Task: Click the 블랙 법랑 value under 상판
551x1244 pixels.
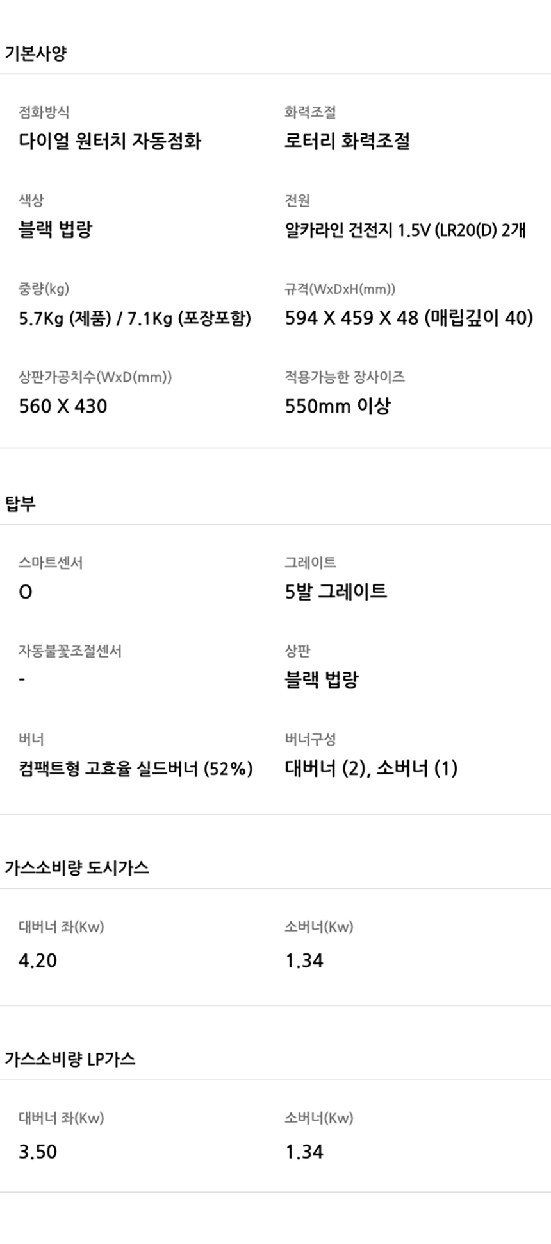Action: point(322,679)
